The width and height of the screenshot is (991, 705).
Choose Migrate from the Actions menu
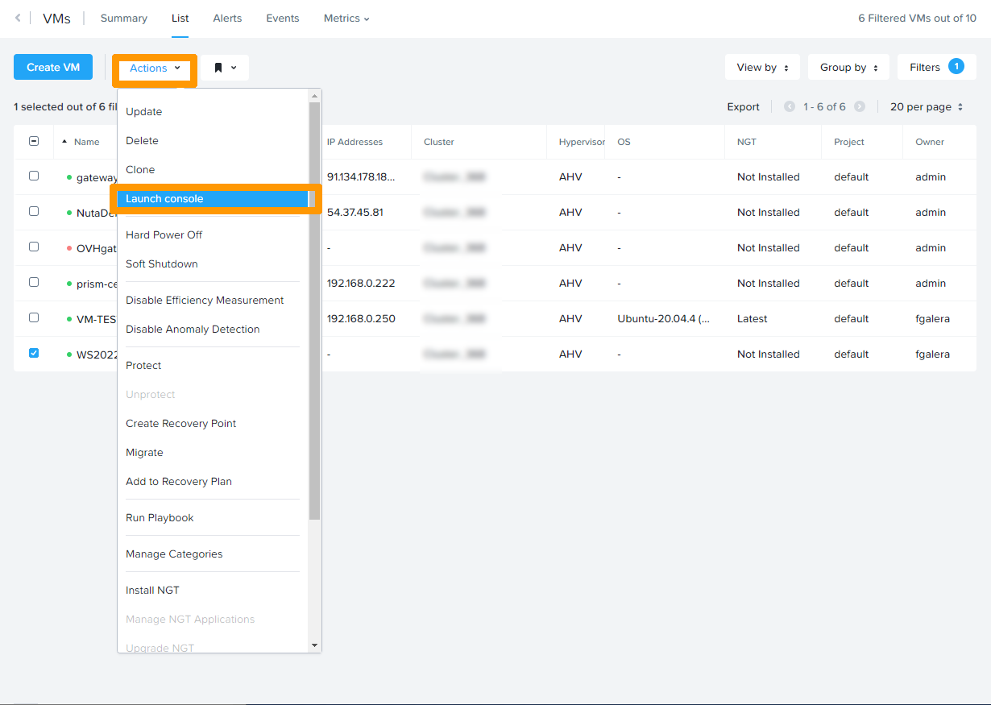pyautogui.click(x=144, y=452)
